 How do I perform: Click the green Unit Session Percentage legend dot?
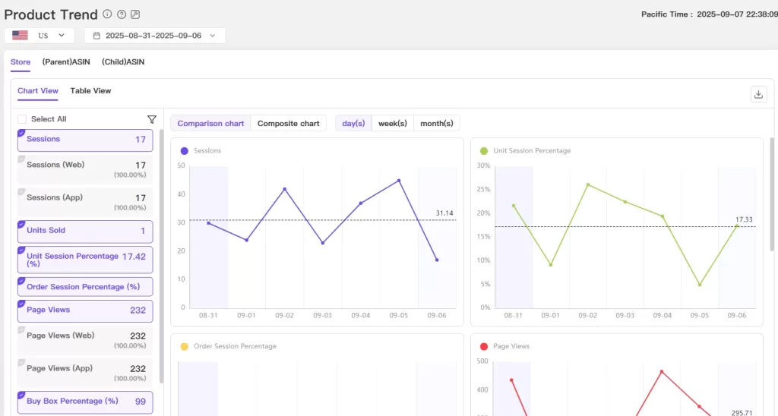tap(484, 151)
